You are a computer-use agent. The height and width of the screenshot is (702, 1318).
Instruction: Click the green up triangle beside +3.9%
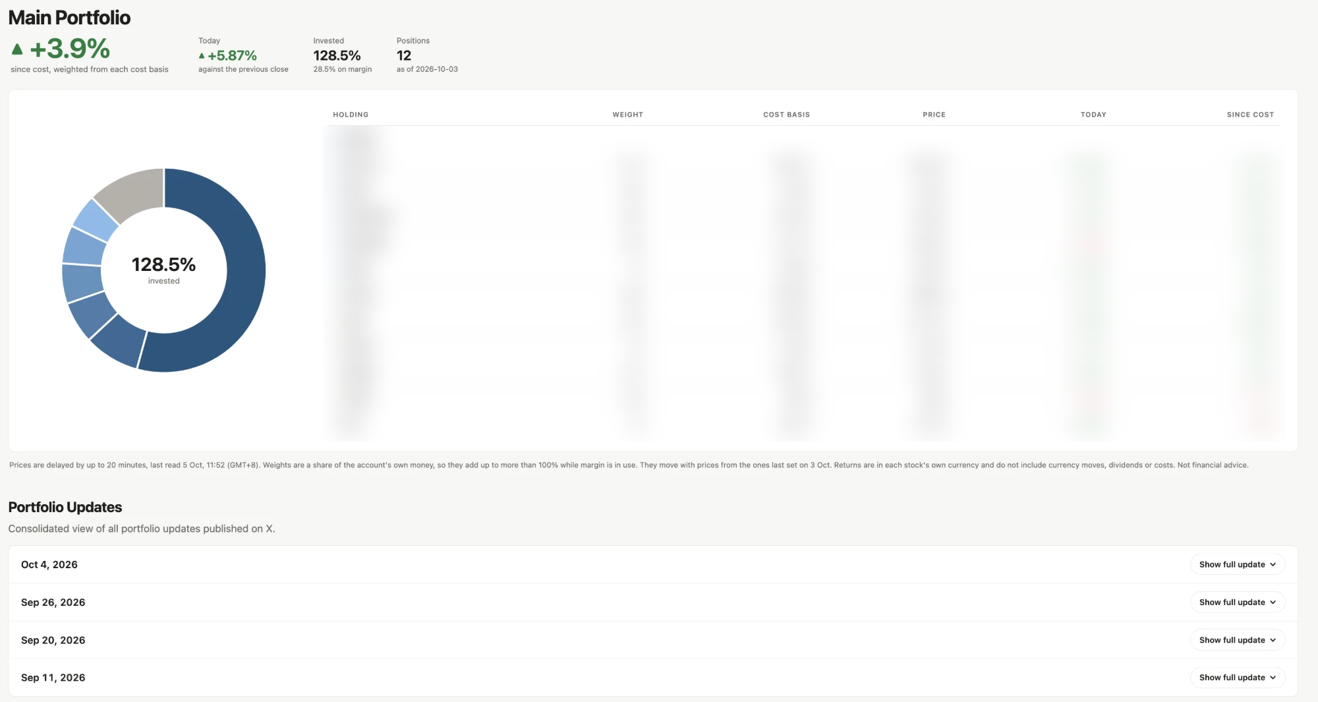pos(17,49)
